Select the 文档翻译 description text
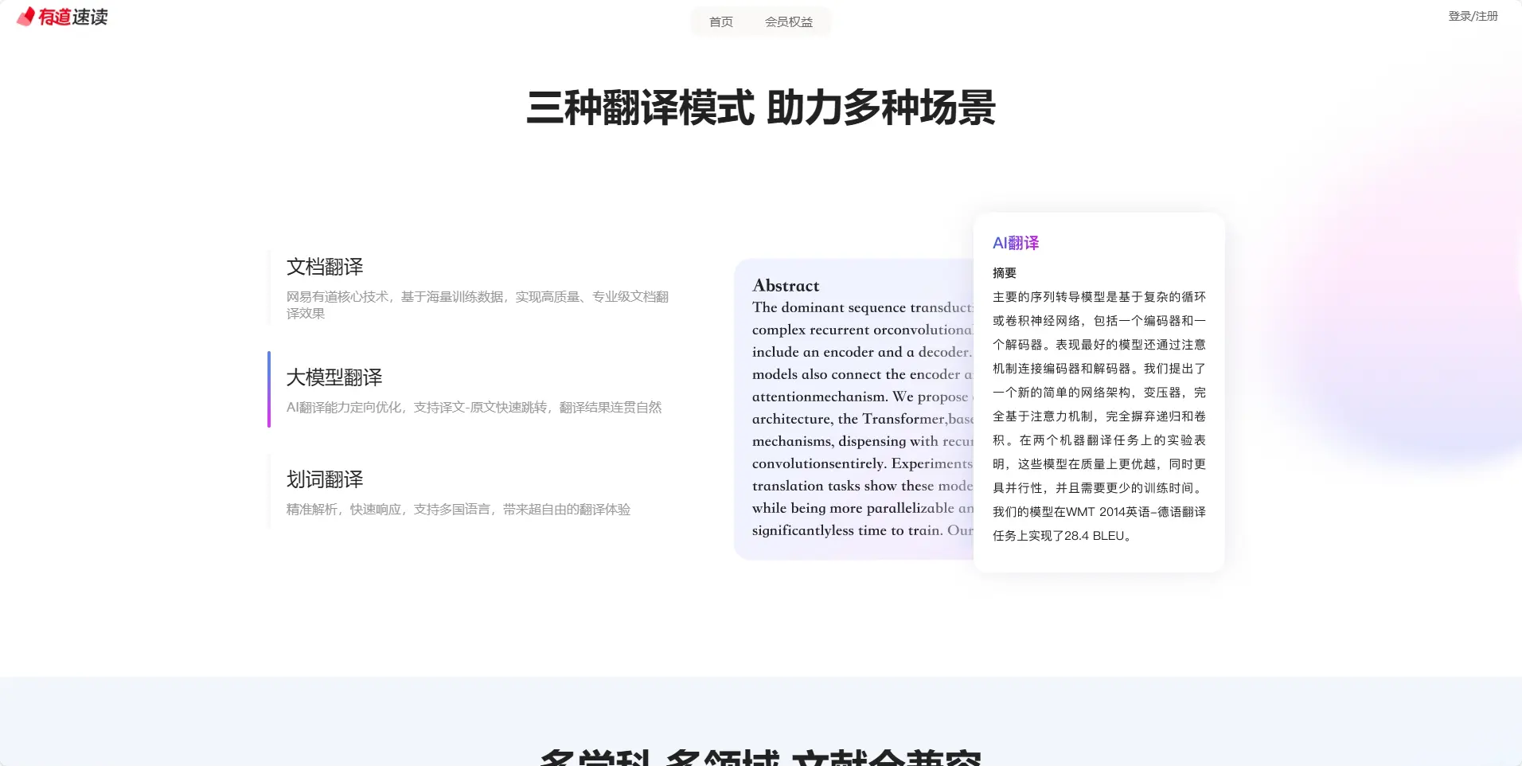The image size is (1522, 766). 478,304
